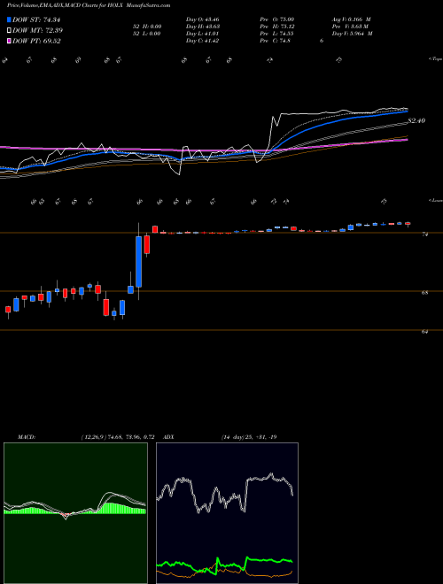Click the 52 H: 0.00 value
Screen dimensions: 443x584
(x=146, y=27)
